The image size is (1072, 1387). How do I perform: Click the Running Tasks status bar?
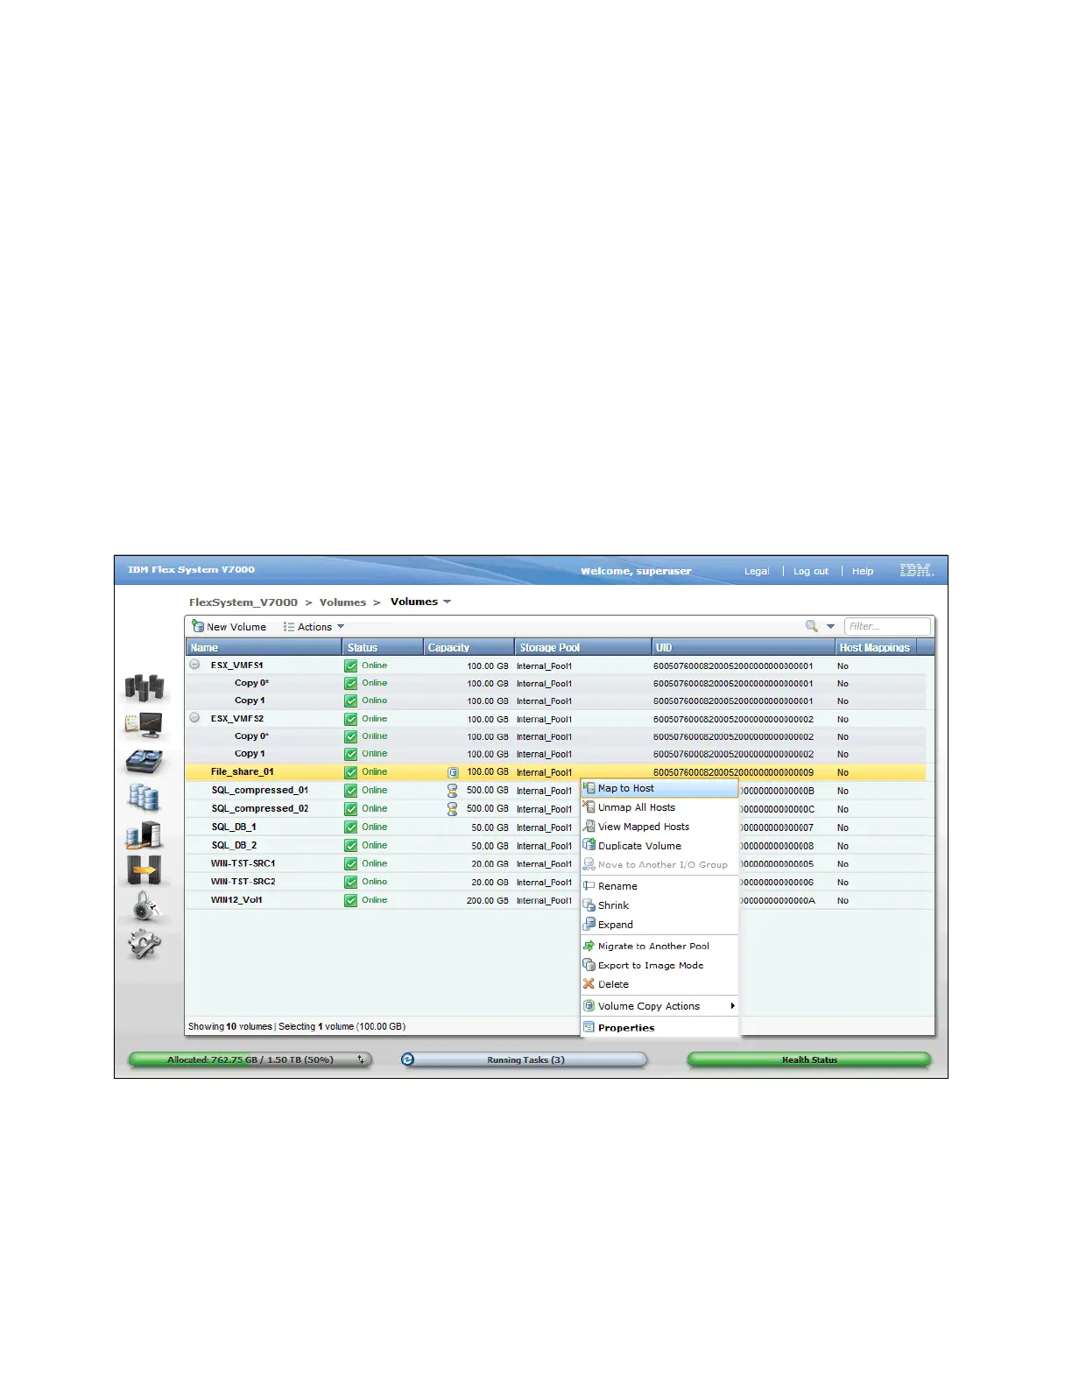click(x=525, y=1060)
